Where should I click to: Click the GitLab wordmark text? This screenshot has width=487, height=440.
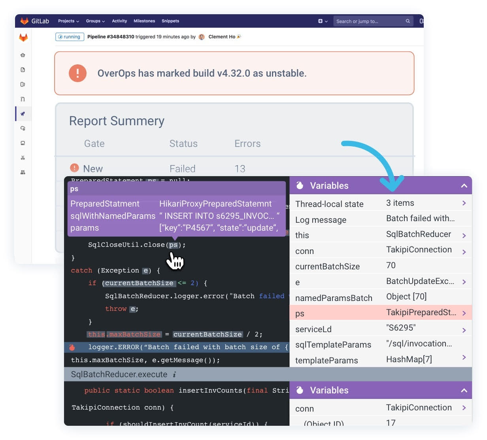(40, 21)
